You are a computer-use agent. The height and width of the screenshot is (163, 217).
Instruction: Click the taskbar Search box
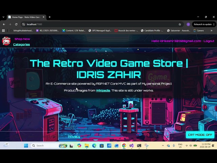(49, 146)
